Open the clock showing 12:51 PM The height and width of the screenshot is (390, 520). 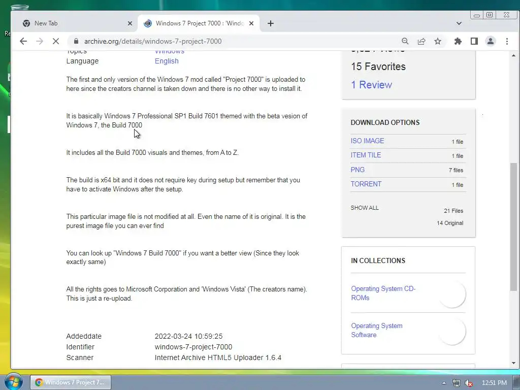click(x=494, y=383)
